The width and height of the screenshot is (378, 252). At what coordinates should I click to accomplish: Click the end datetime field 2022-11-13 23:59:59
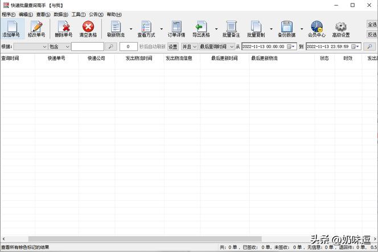[x=334, y=47]
